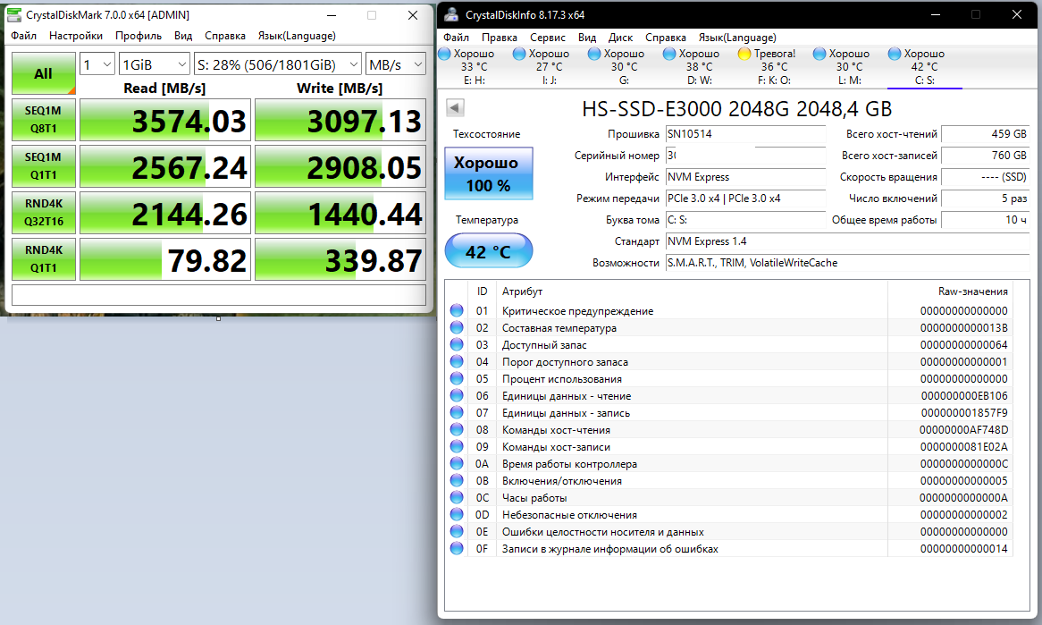Open Справка menu in CrystalDiskMark
The width and height of the screenshot is (1042, 625).
point(225,36)
